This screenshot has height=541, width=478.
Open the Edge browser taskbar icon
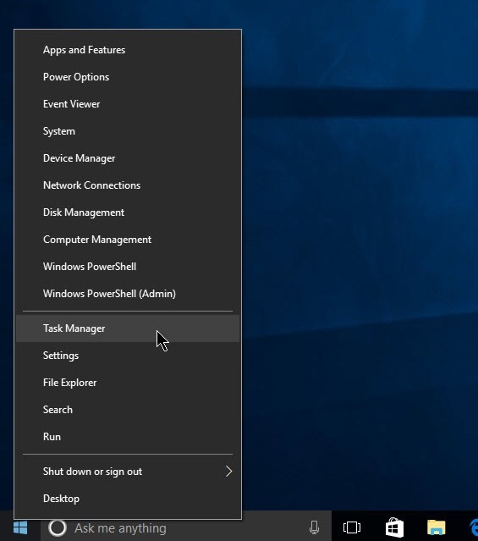474,528
